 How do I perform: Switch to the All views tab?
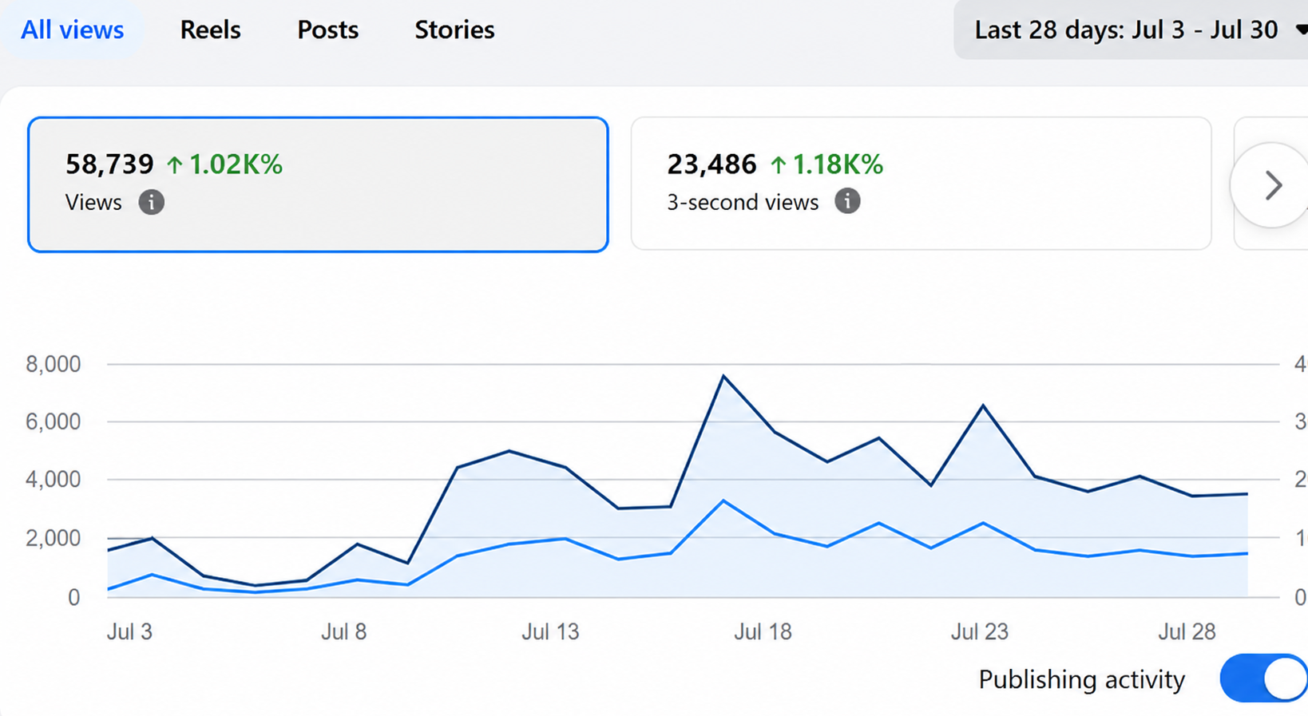click(x=72, y=30)
